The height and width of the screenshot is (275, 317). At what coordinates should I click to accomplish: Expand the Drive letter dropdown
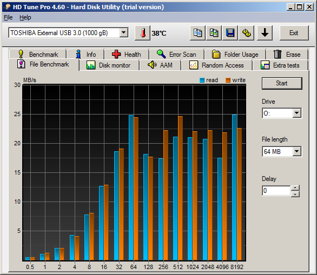tap(297, 113)
